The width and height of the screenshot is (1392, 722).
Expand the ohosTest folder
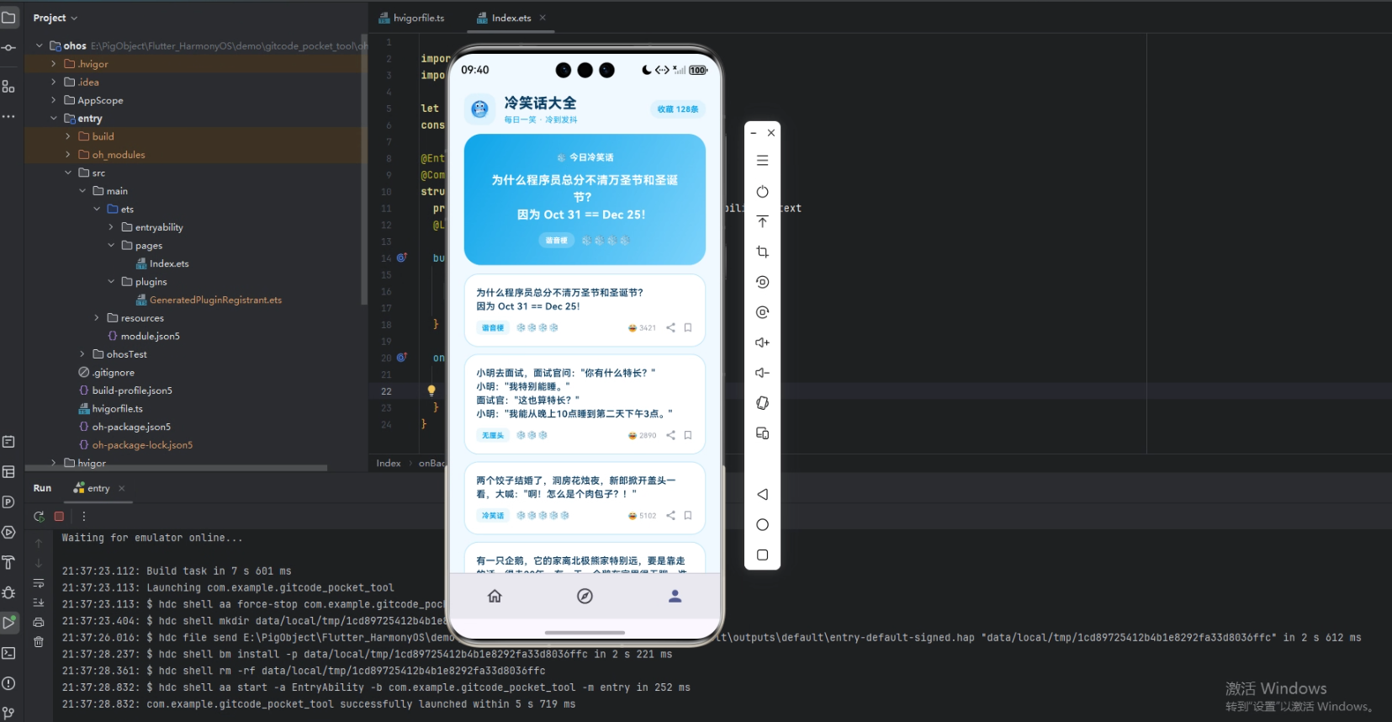pos(82,354)
